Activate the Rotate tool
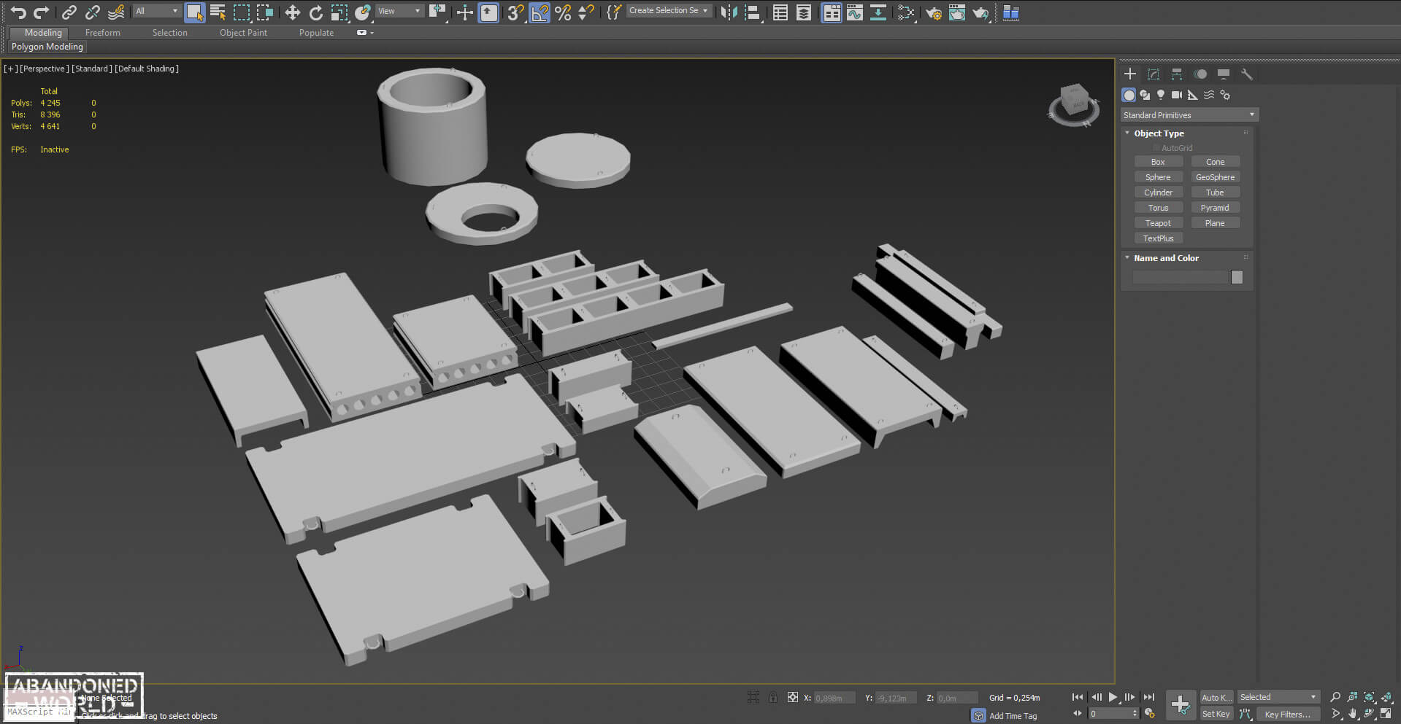The width and height of the screenshot is (1401, 724). [x=315, y=12]
